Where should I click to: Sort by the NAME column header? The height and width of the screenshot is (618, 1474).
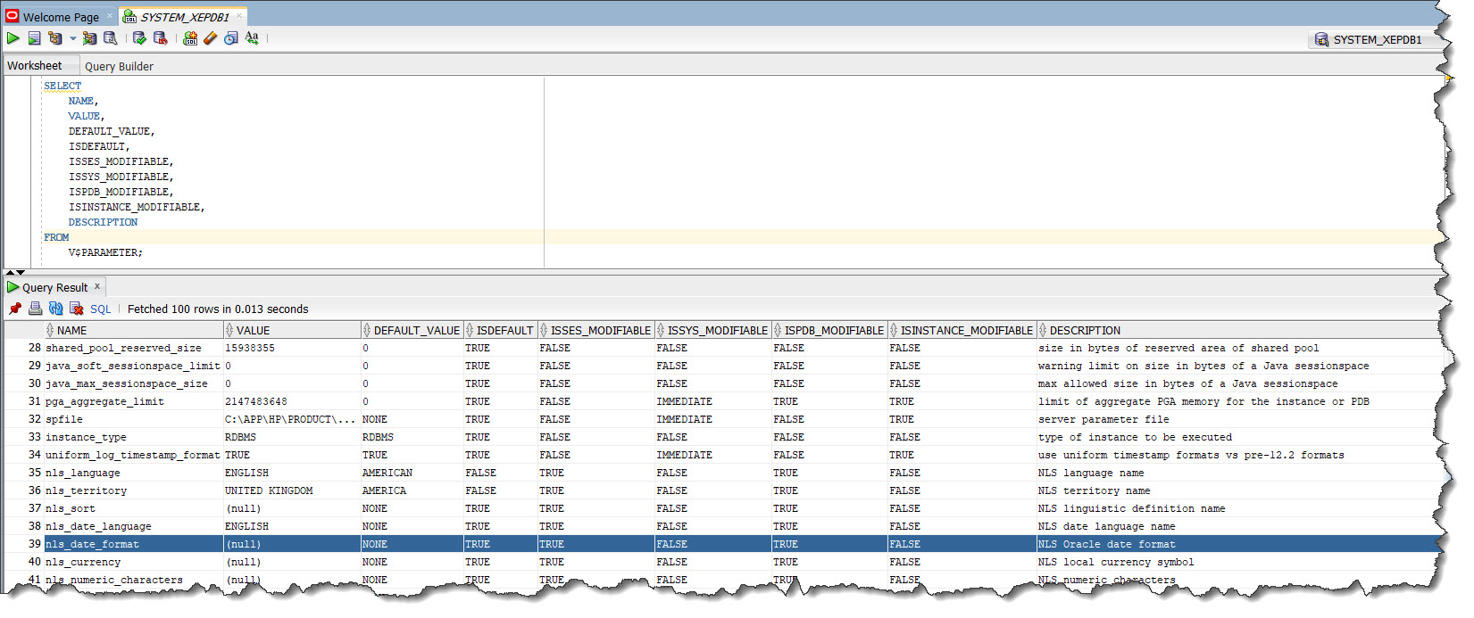tap(134, 330)
